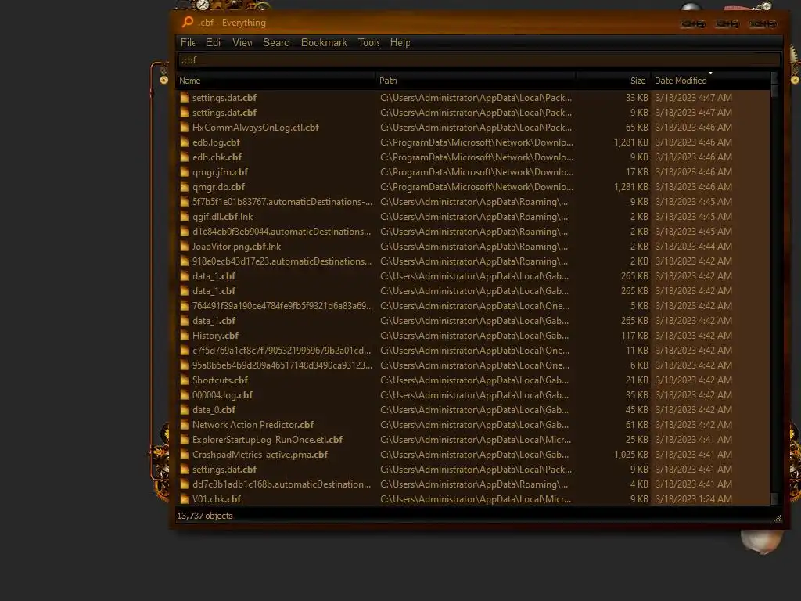Select Network Action Predictor.cbf file name

pos(253,425)
